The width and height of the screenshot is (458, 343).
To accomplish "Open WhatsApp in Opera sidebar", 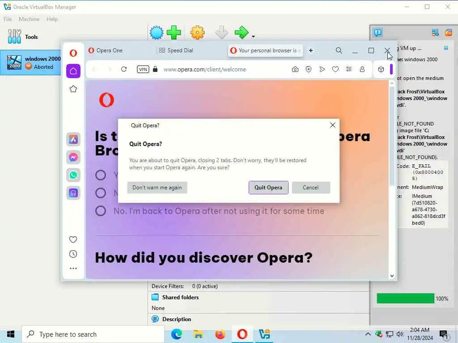I will tap(73, 175).
